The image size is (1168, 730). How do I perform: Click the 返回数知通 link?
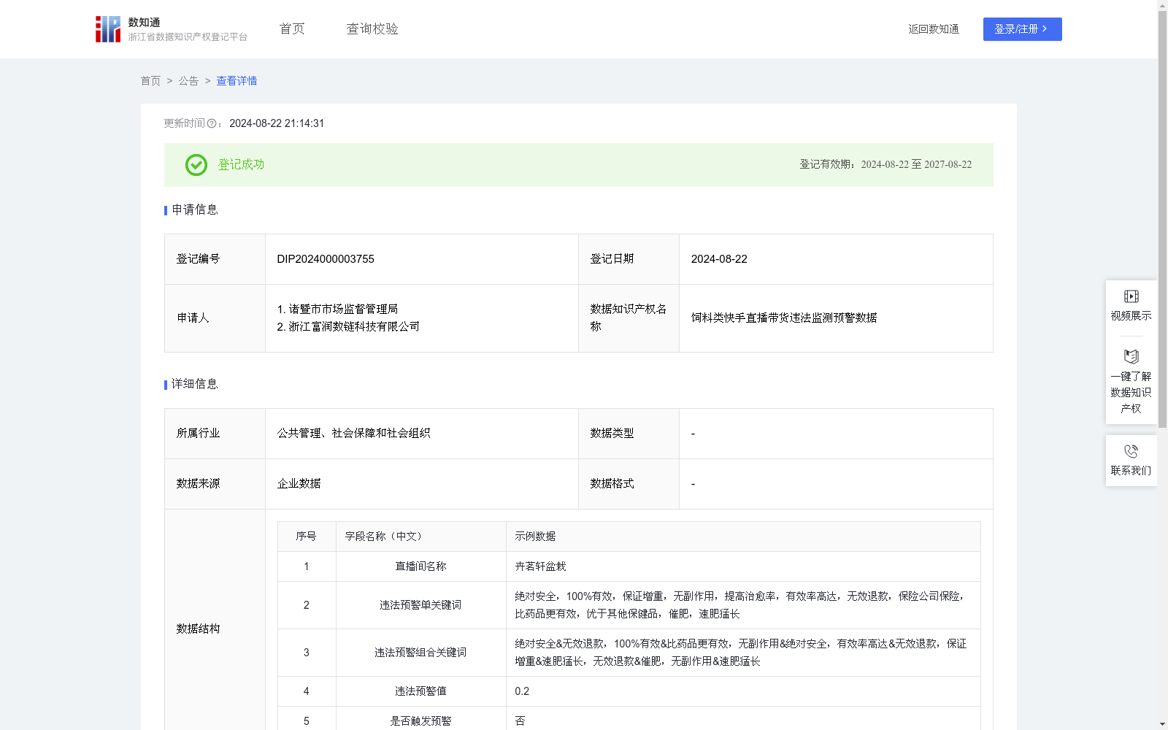934,29
